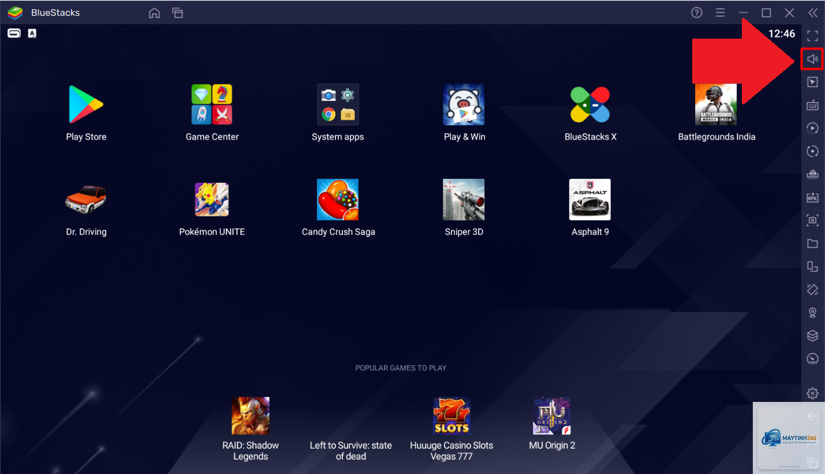Viewport: 825px width, 474px height.
Task: Launch Candy Crush Saga
Action: tap(338, 200)
